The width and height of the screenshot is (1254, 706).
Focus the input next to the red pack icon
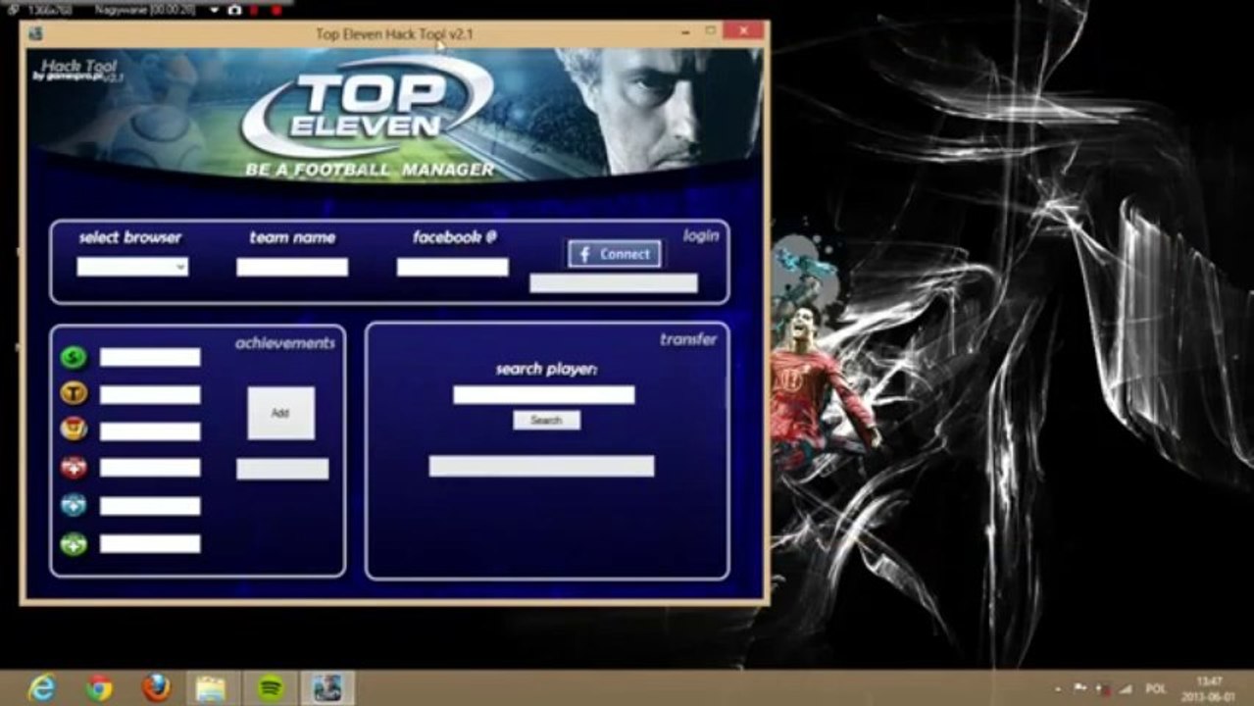point(150,468)
